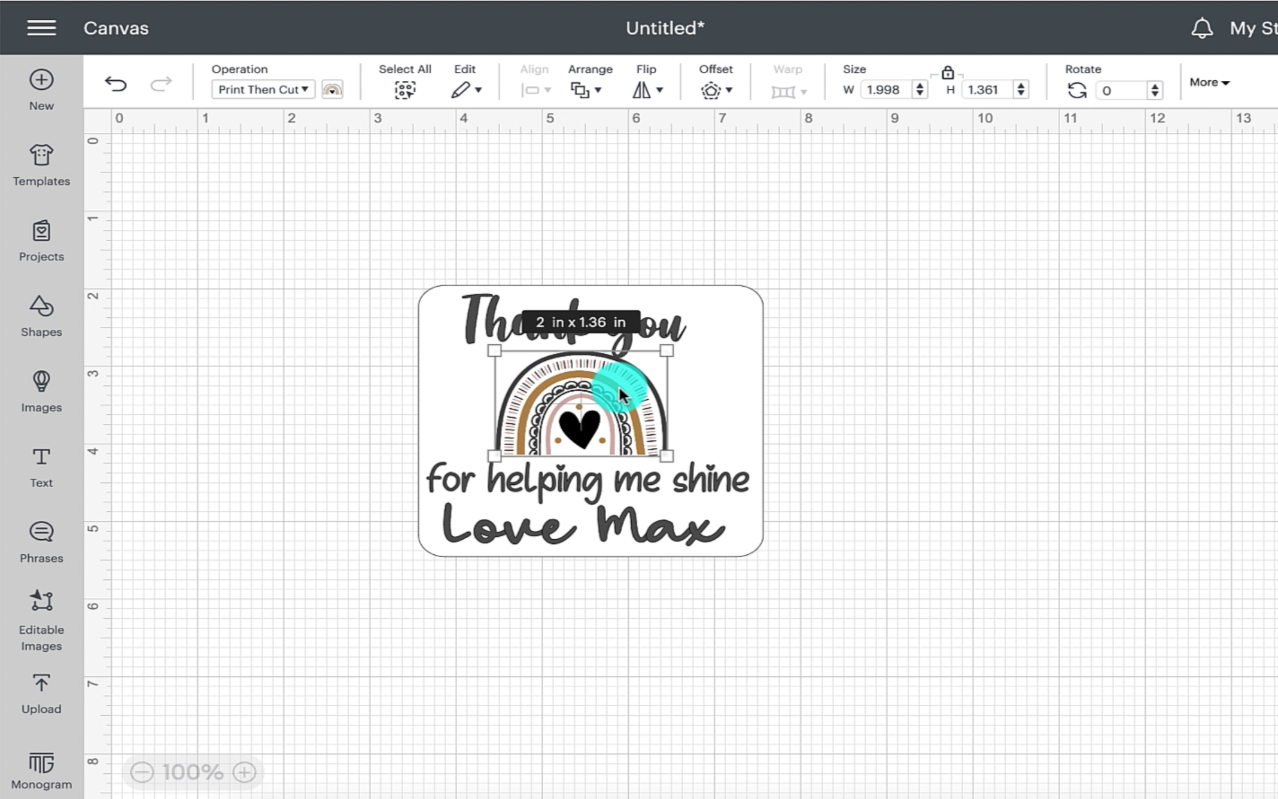Open the Flip dropdown
Image resolution: width=1278 pixels, height=799 pixels.
(647, 90)
